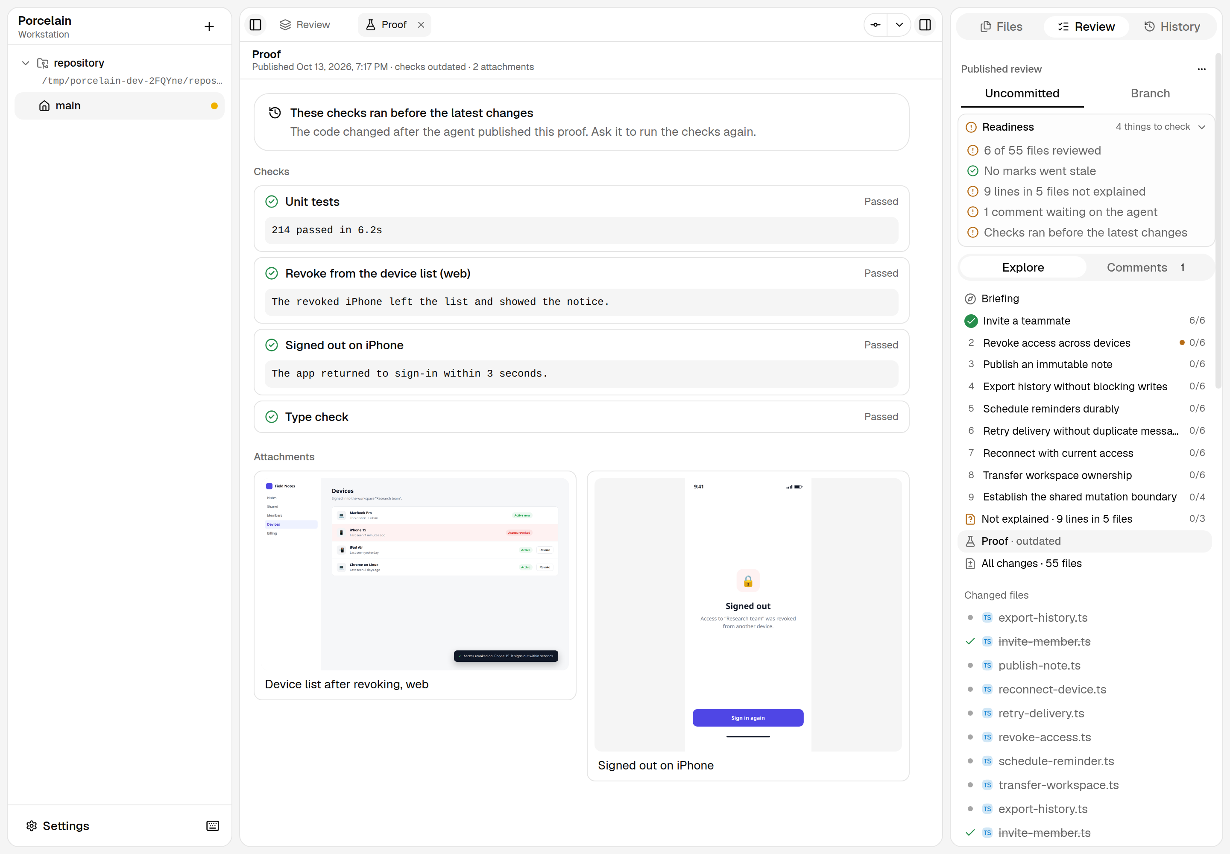Select the Uncommitted tab
The image size is (1230, 854).
tap(1022, 94)
